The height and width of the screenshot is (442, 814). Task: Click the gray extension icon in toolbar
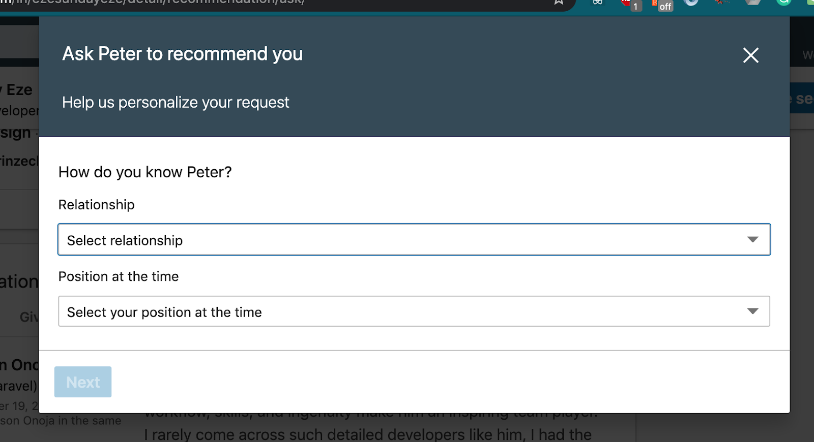(753, 2)
